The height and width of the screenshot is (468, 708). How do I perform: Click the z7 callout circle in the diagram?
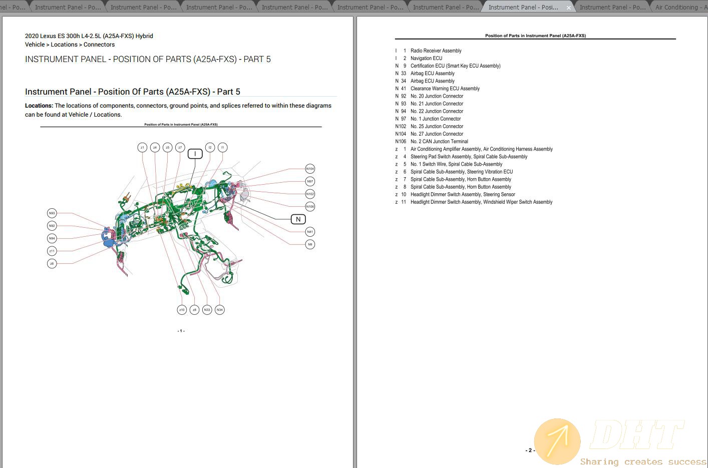point(180,147)
